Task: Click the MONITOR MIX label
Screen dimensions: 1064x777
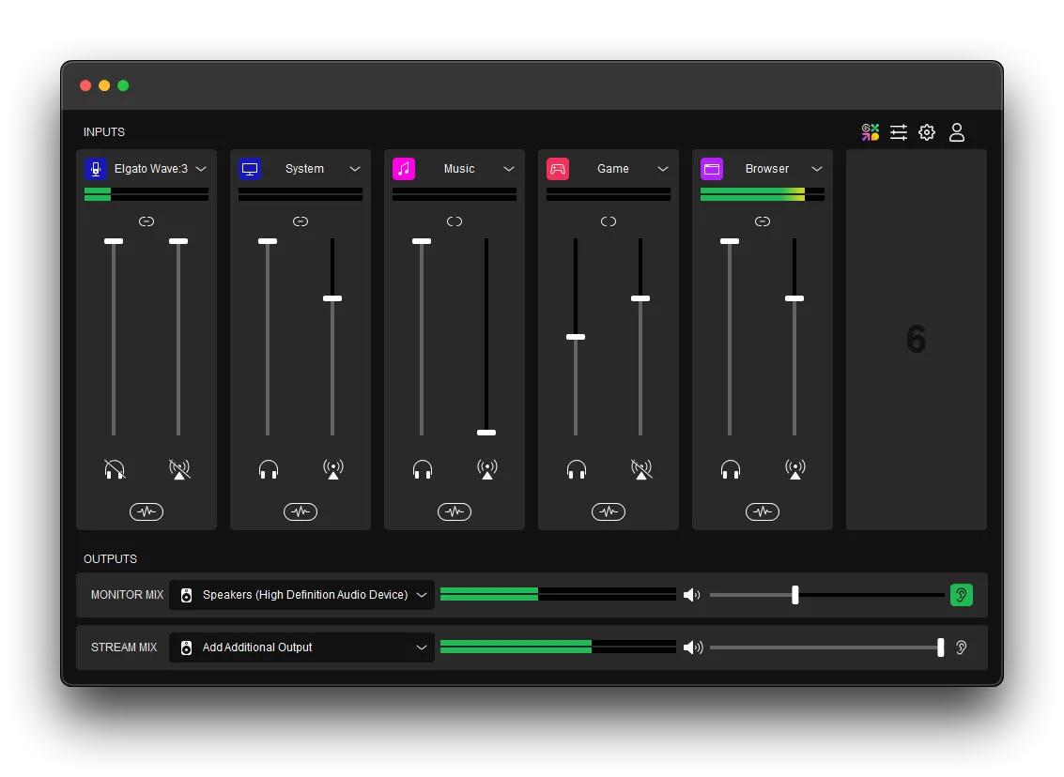Action: (128, 595)
